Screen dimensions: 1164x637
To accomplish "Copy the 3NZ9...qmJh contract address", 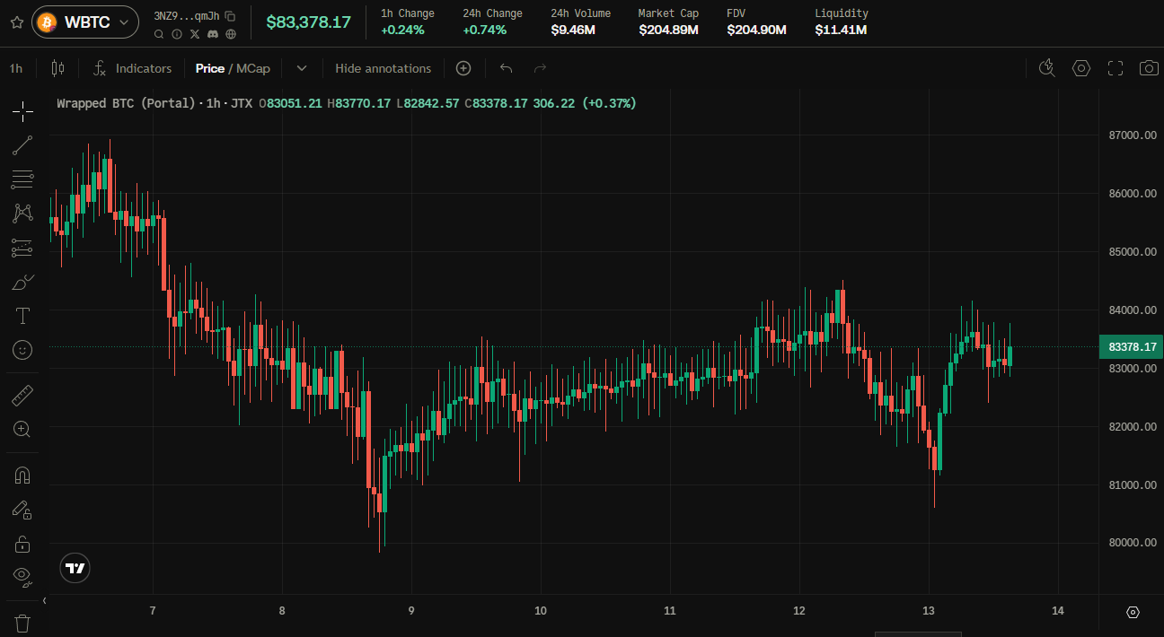I will pyautogui.click(x=231, y=15).
